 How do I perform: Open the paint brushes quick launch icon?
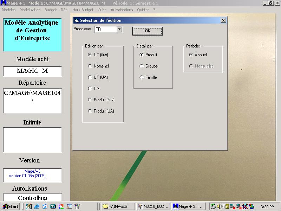coord(77,206)
